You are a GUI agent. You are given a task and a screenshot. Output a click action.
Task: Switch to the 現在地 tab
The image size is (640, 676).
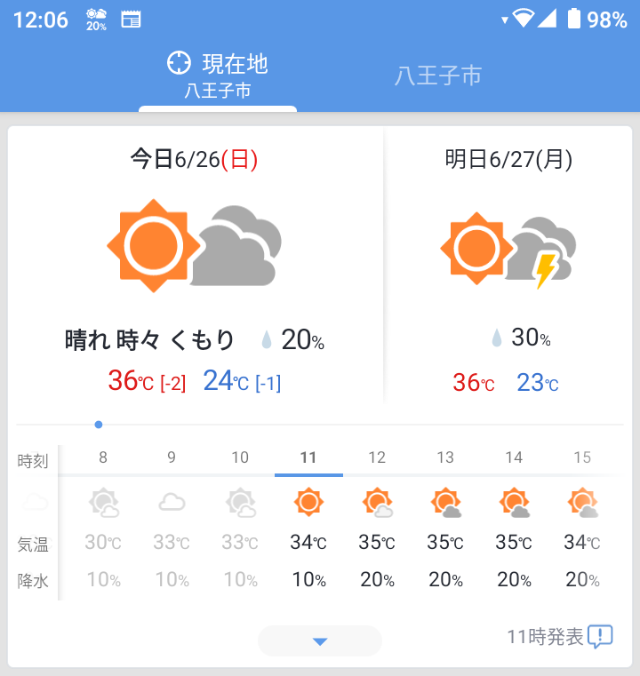[x=218, y=75]
